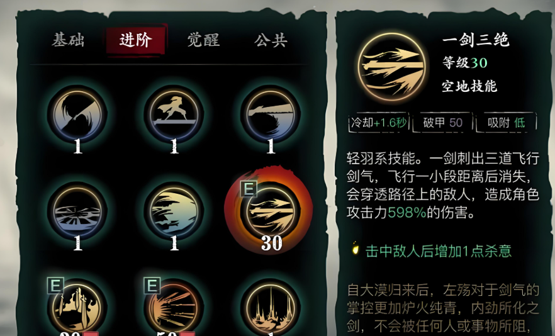Choose the orange burst rays skill icon

click(174, 307)
